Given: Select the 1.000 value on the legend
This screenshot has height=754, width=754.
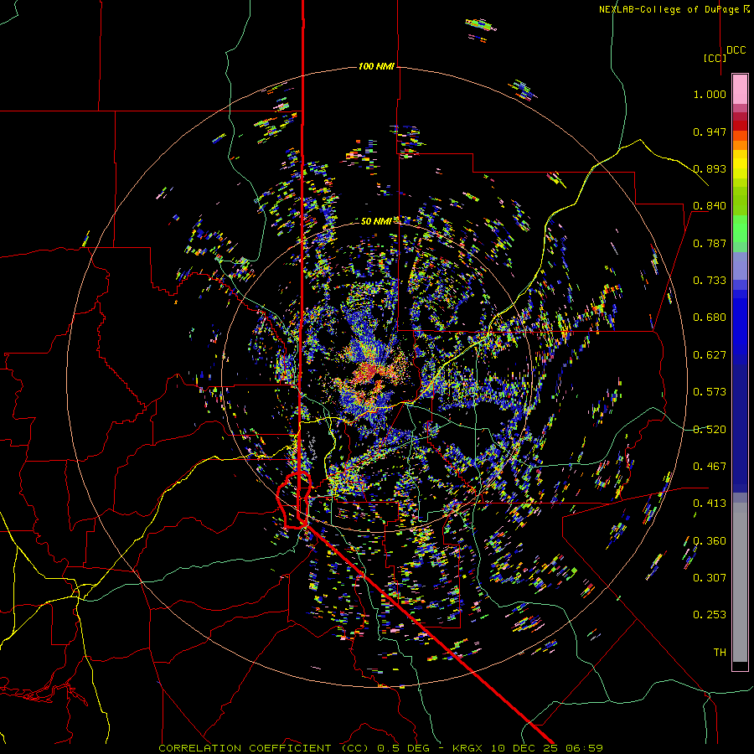Looking at the screenshot, I should pos(710,94).
